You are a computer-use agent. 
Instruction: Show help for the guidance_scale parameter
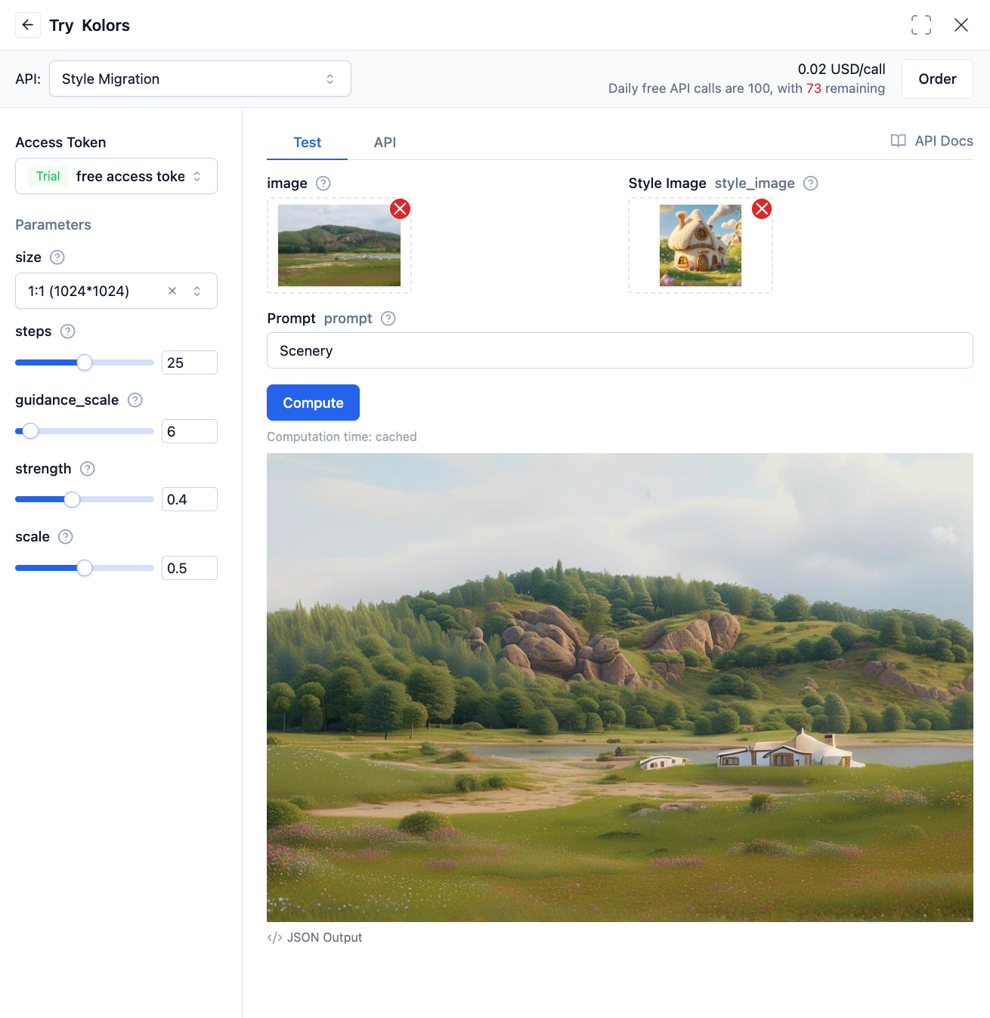[x=135, y=400]
